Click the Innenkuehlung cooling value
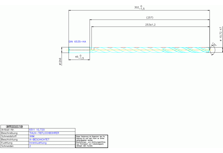Screen dimensions: 223x153 (x=38, y=143)
